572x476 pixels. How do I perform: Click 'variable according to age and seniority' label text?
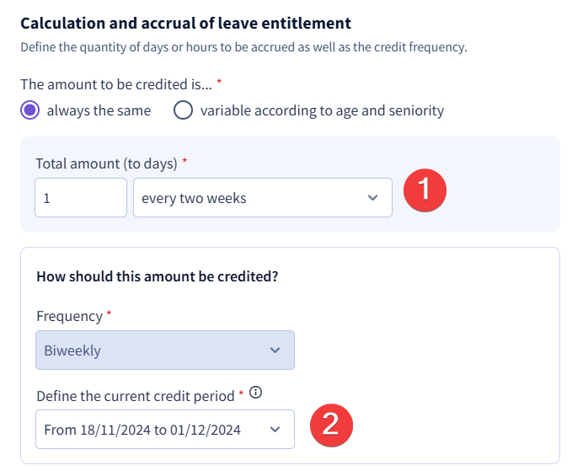pyautogui.click(x=322, y=110)
